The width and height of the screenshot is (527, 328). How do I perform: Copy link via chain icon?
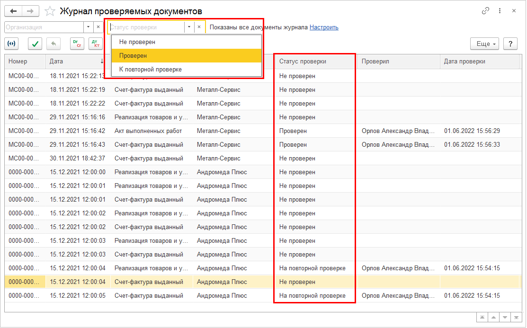[485, 10]
